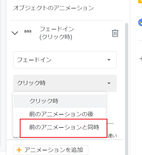Select 前のアニメーションの後 option

point(59,114)
